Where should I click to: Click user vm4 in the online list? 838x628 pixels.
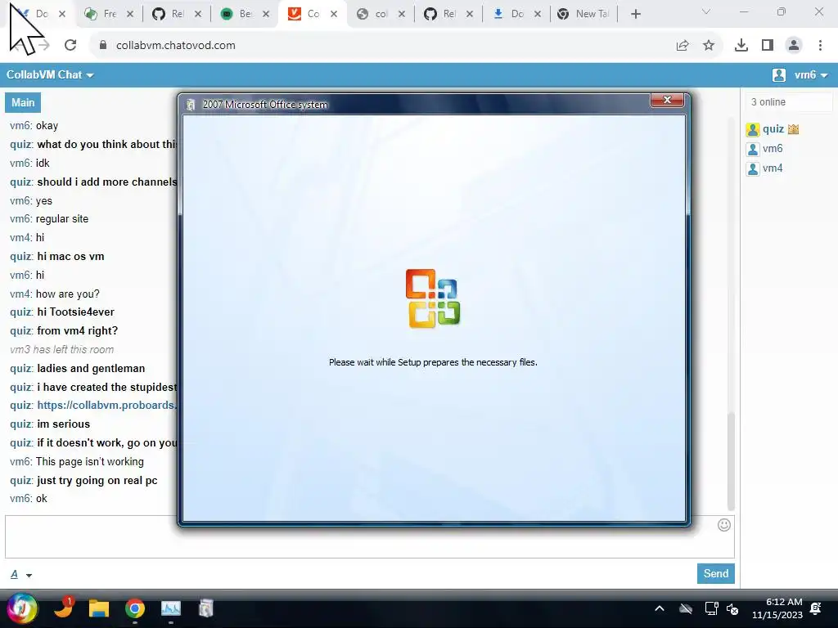tap(773, 168)
